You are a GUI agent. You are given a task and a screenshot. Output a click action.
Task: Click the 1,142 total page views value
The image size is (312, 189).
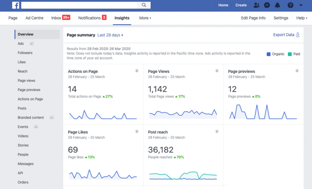pos(157,89)
